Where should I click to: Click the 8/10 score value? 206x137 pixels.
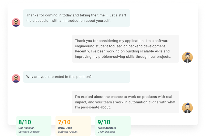tap(25, 122)
